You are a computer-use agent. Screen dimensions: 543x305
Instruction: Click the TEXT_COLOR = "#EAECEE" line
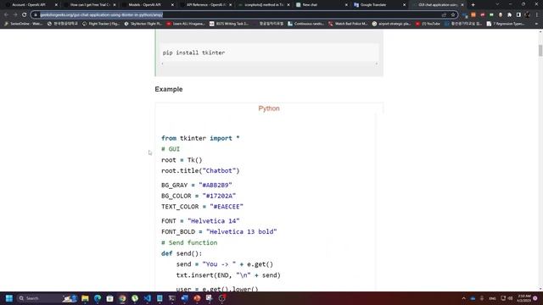[x=202, y=207]
